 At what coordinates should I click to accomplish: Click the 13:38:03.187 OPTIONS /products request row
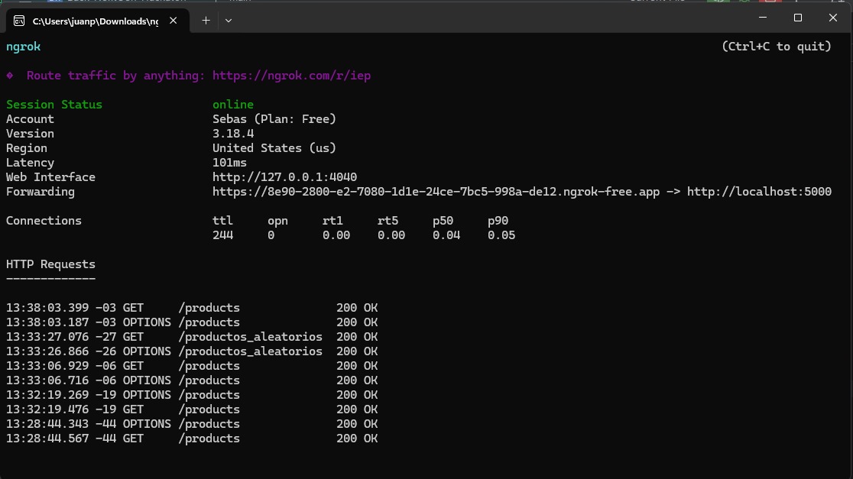point(192,322)
